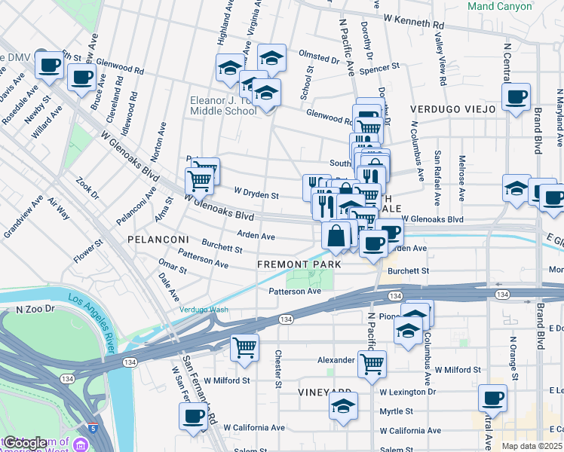This screenshot has height=452, width=564.
Task: Open the graduation cap marker near Columbus Ave
Action: (408, 331)
